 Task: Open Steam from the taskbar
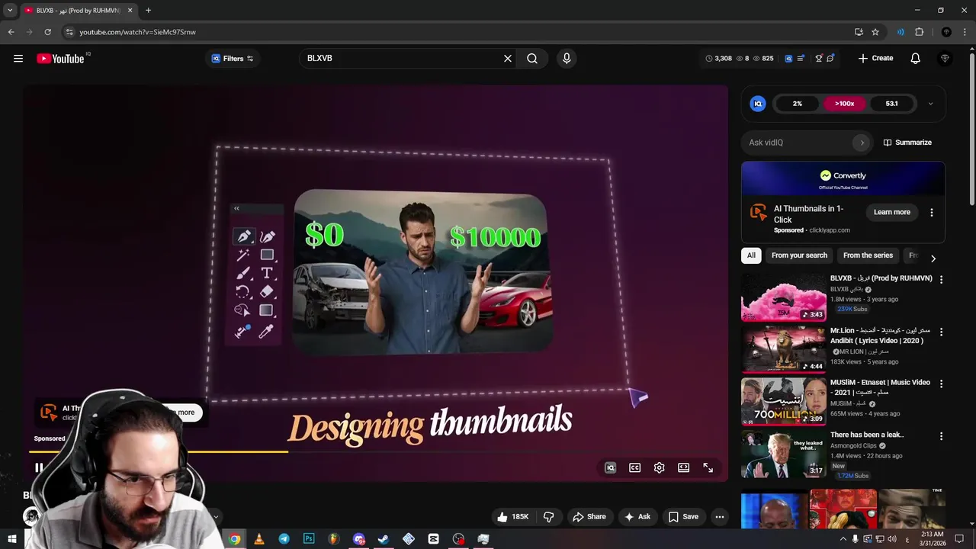coord(383,539)
